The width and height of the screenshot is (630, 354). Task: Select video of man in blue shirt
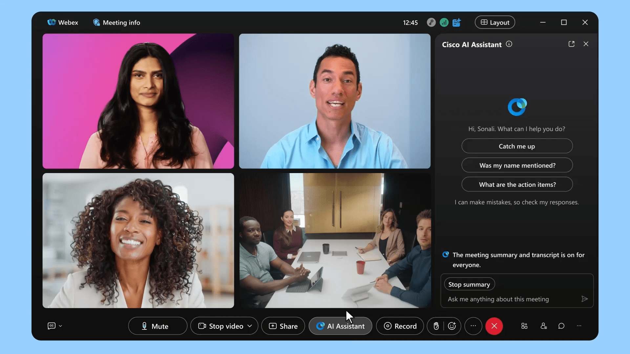tap(335, 101)
